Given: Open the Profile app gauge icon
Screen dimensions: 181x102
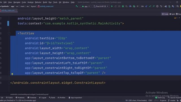Looking at the screenshot, I should tap(130, 6).
